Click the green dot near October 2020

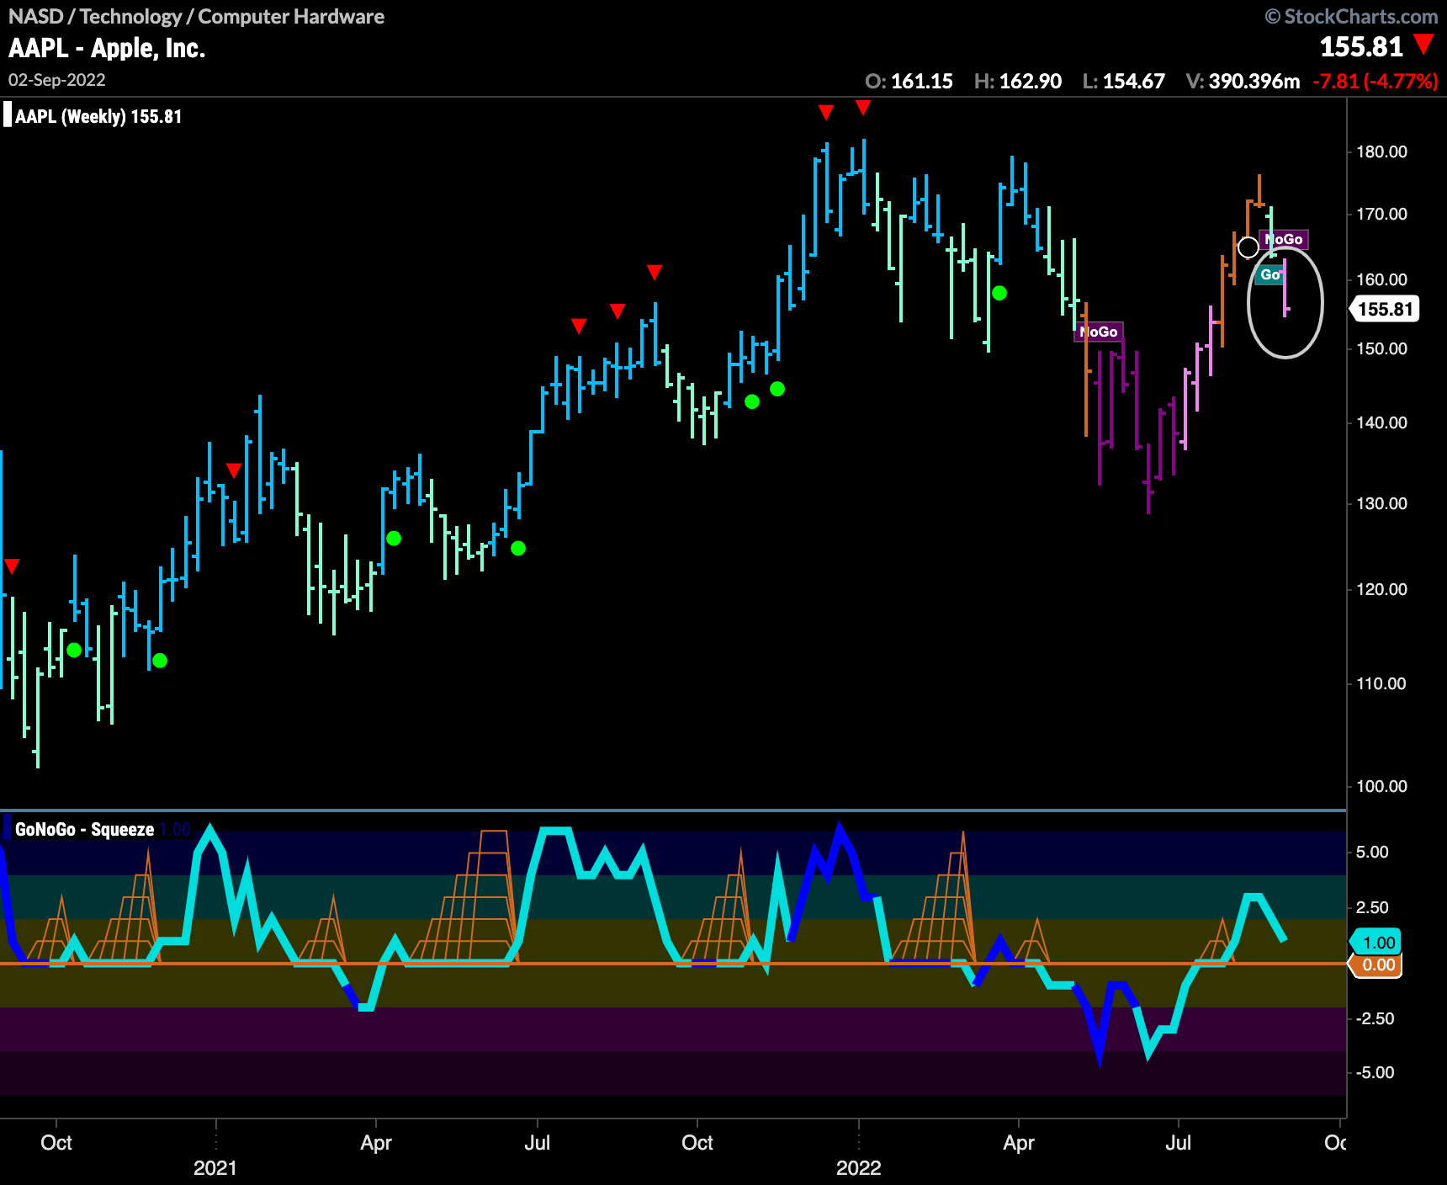click(74, 650)
